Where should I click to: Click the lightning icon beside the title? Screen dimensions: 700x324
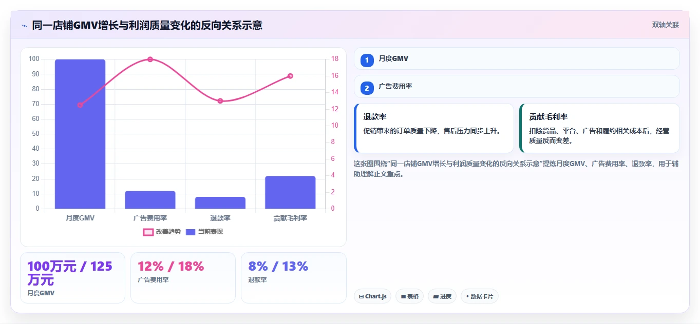[24, 26]
